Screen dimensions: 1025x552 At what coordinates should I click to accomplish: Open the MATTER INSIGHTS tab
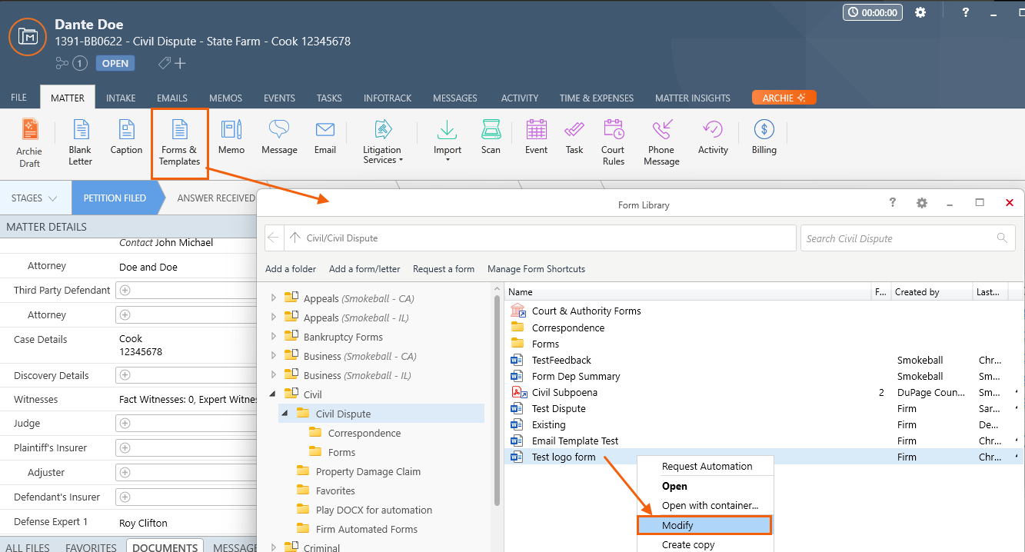(x=693, y=98)
